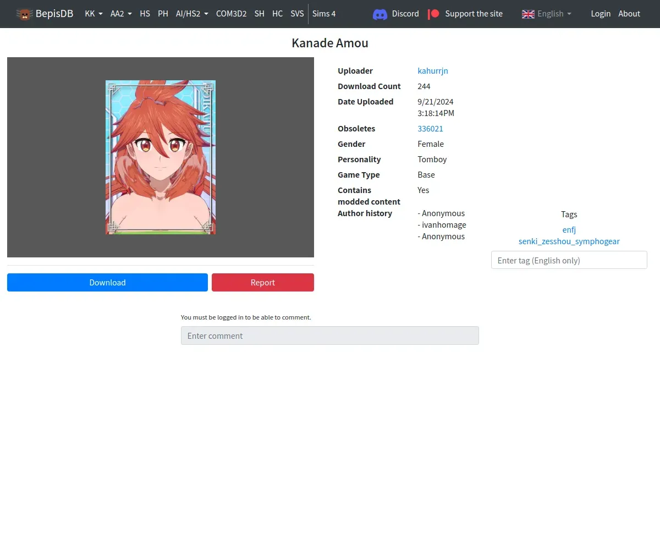This screenshot has width=660, height=550.
Task: Open uploader kahurrjn profile link
Action: point(433,71)
